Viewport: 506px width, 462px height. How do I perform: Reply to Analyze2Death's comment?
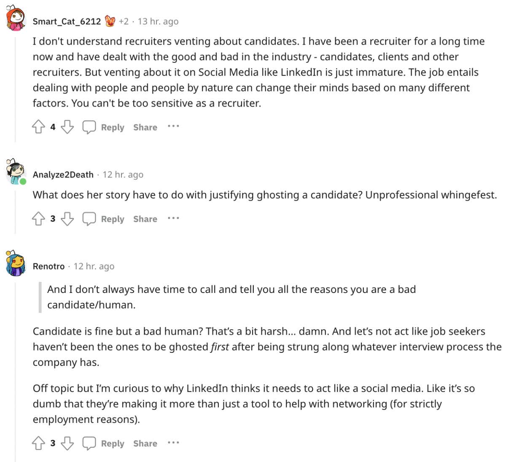click(113, 219)
